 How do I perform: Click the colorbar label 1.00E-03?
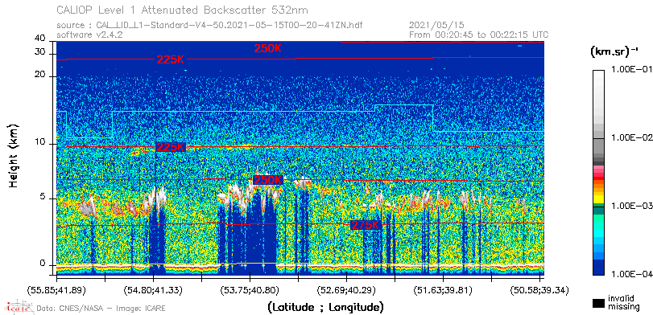[631, 206]
